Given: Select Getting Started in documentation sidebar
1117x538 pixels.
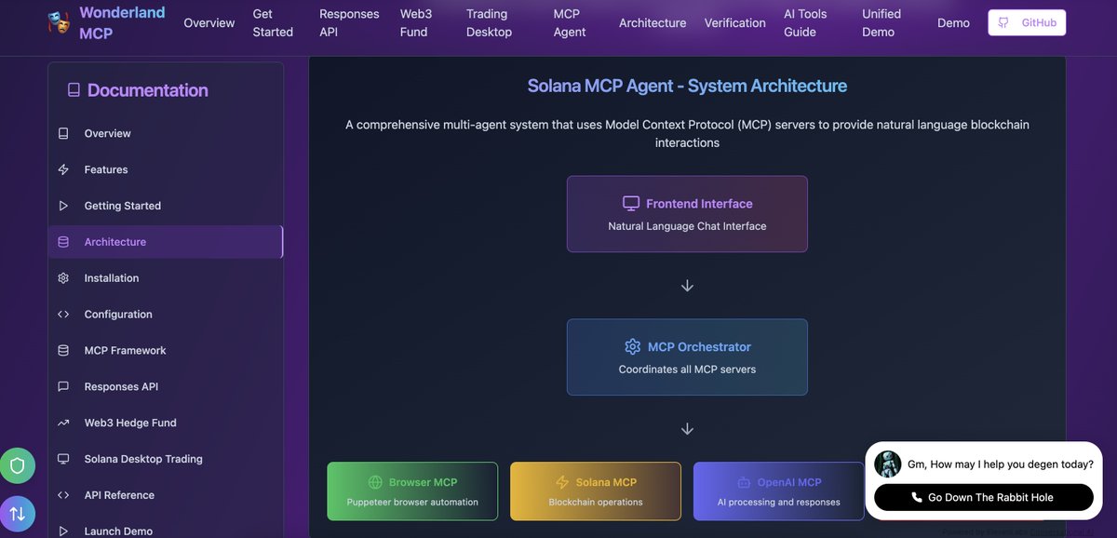Looking at the screenshot, I should click(x=166, y=206).
